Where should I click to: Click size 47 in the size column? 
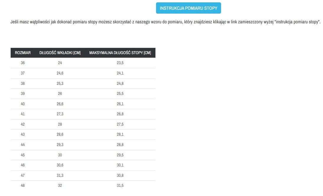23,176
